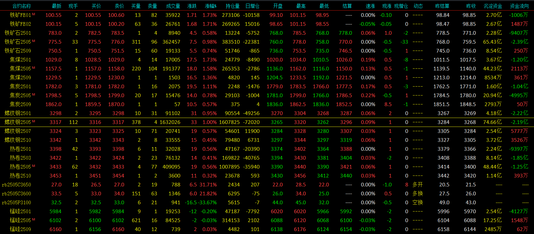The height and width of the screenshot is (234, 534).
Task: Click the M marker beside 焦煤2505
Action: (x=34, y=68)
